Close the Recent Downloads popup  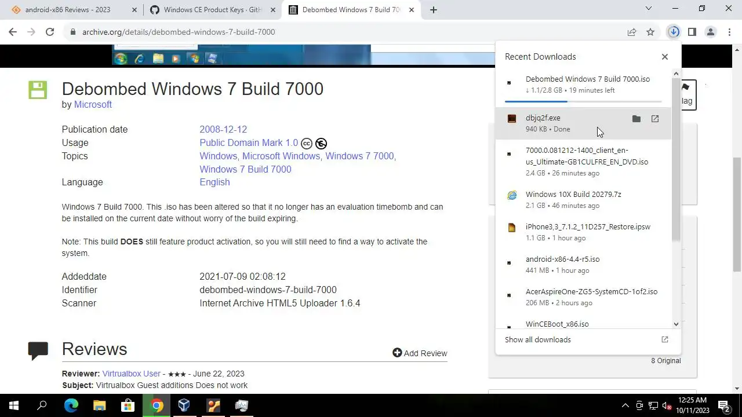click(x=665, y=57)
